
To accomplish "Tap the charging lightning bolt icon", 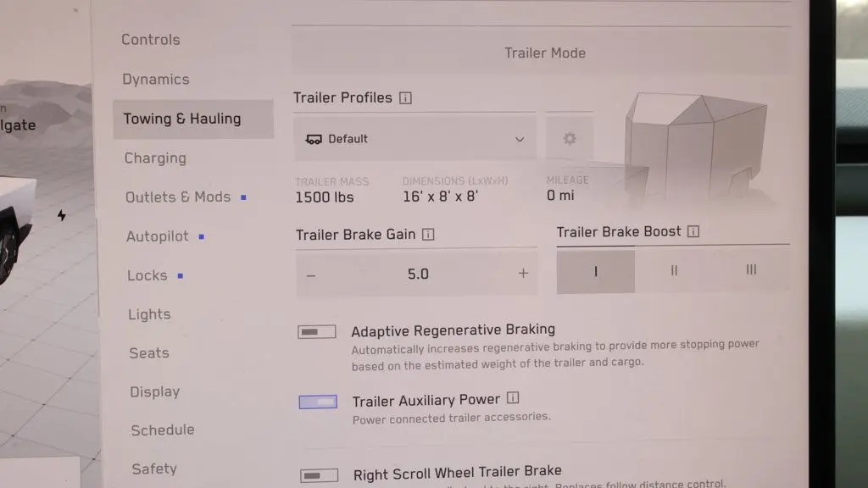I will 61,215.
